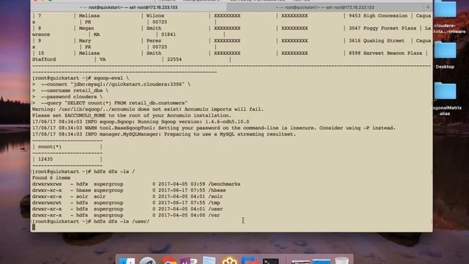This screenshot has width=469, height=264.
Task: Click the --username retail_dba line
Action: point(70,90)
